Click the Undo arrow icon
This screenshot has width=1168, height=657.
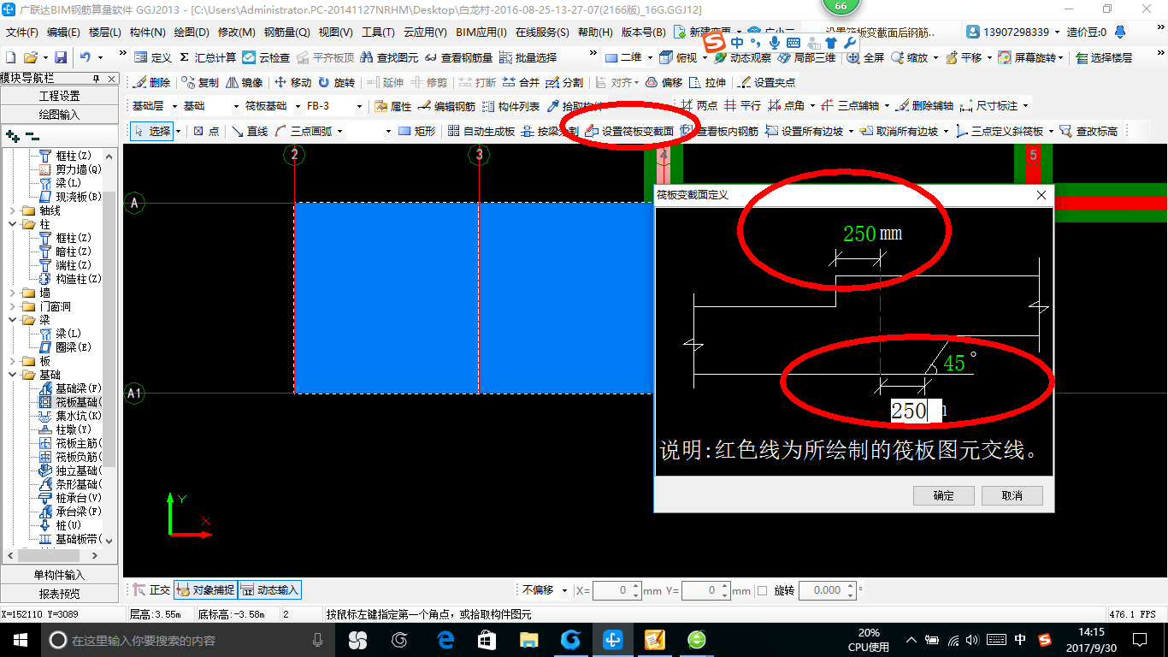[86, 57]
